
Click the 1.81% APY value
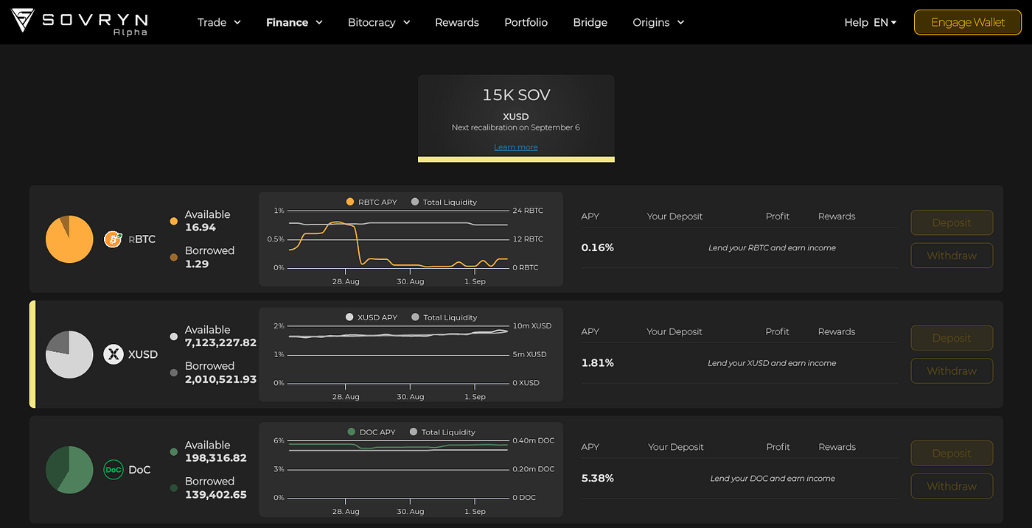(597, 363)
